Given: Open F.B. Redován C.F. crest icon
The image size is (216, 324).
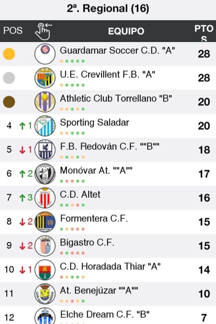Looking at the screenshot, I should (x=45, y=150).
